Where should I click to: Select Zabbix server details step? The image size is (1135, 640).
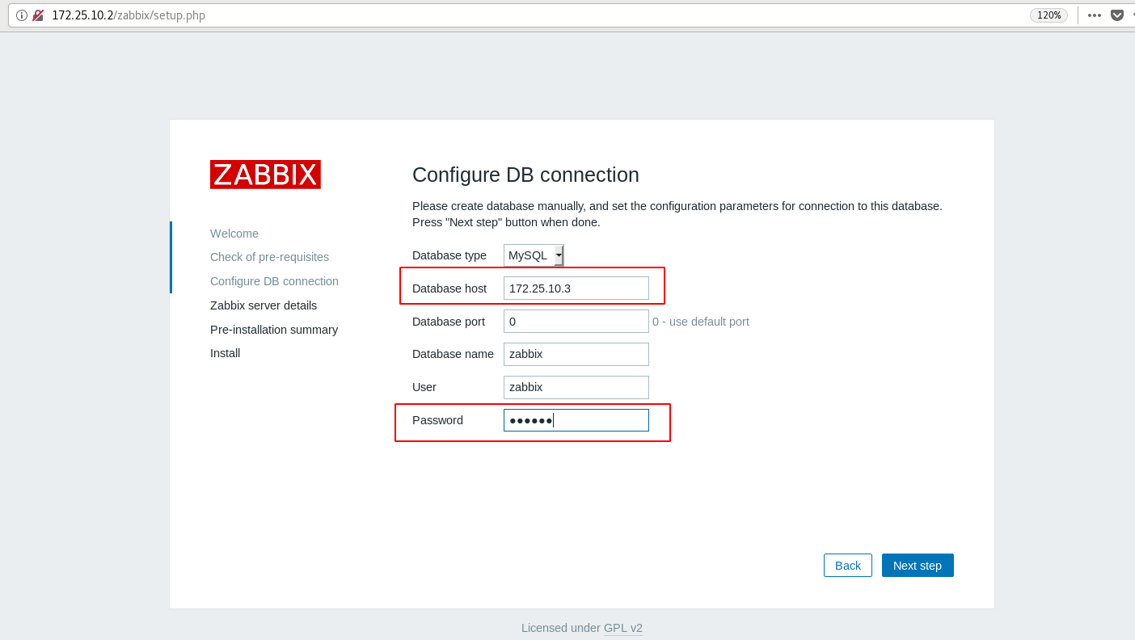pos(264,305)
